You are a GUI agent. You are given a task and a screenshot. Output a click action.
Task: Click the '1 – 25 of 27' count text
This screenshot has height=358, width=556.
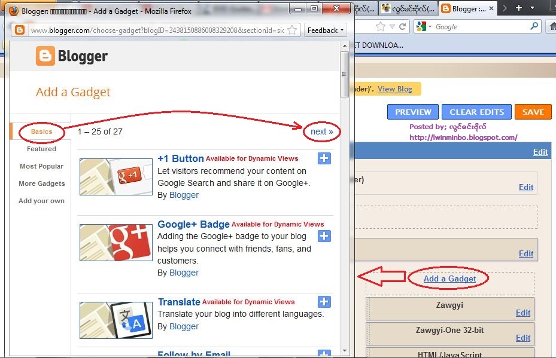coord(100,131)
